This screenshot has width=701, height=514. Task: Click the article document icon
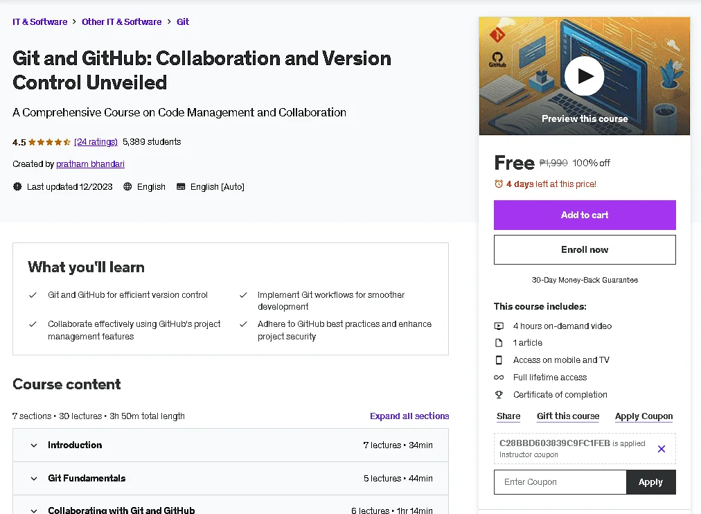(499, 343)
